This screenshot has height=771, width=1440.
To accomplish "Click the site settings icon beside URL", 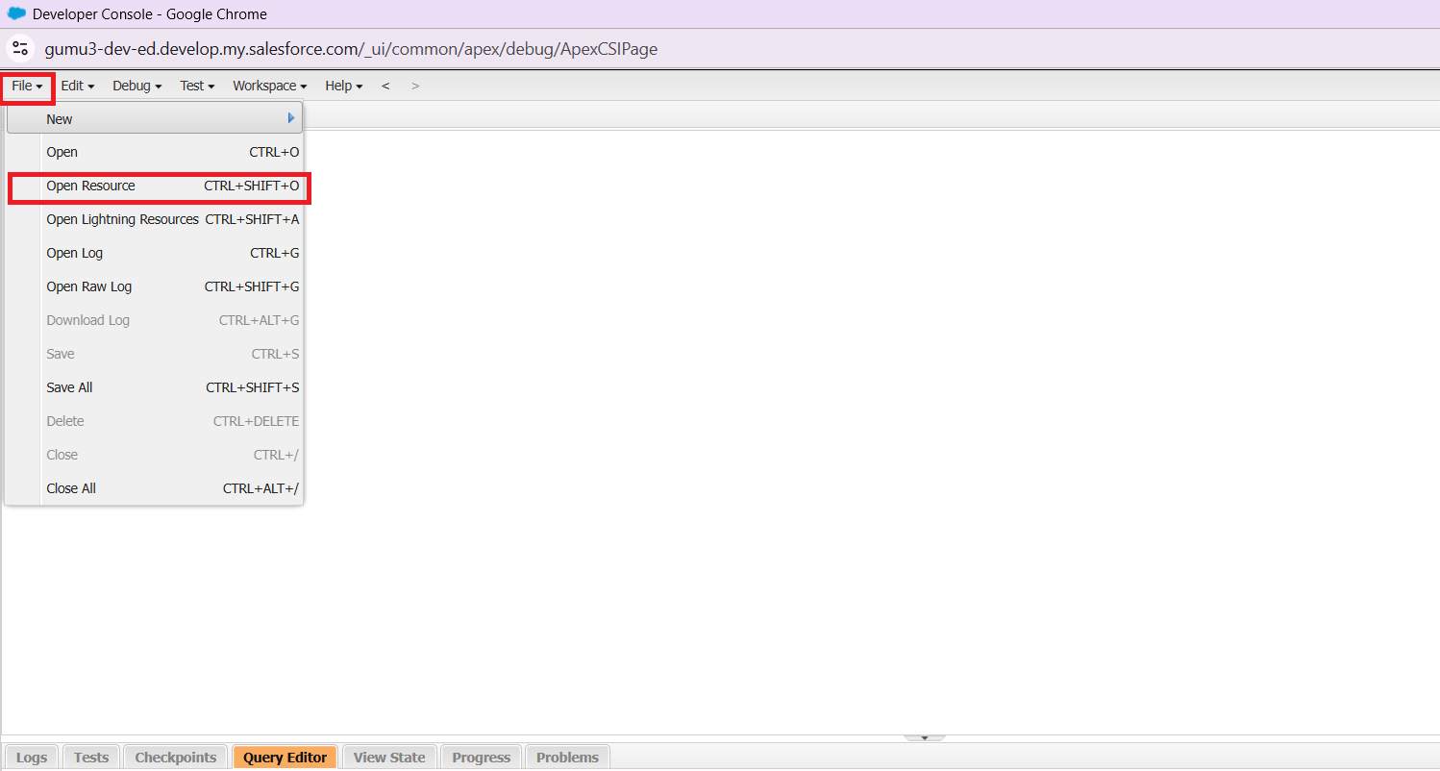I will pyautogui.click(x=20, y=48).
